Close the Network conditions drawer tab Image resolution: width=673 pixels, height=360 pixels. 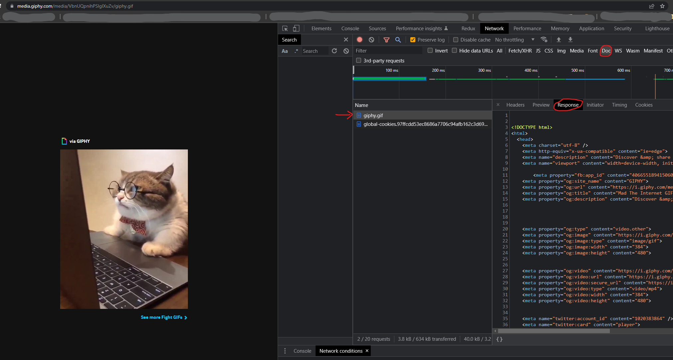(367, 351)
